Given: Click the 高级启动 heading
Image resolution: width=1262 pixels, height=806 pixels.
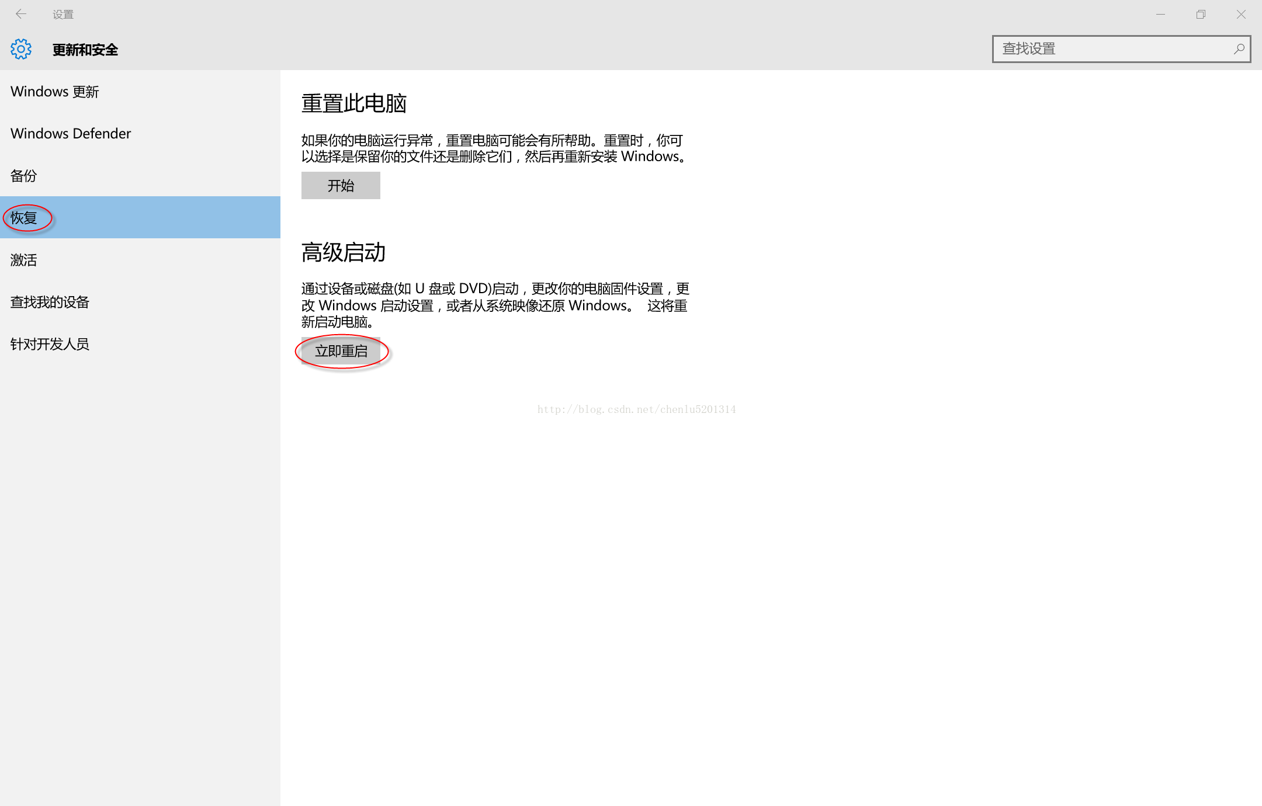Looking at the screenshot, I should [344, 252].
